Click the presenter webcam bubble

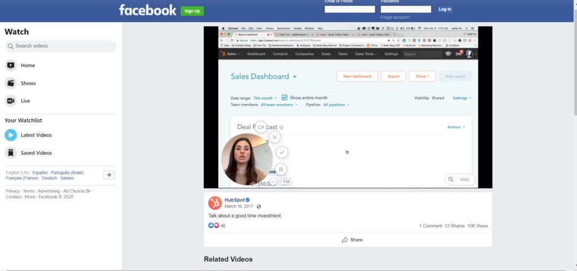click(246, 159)
